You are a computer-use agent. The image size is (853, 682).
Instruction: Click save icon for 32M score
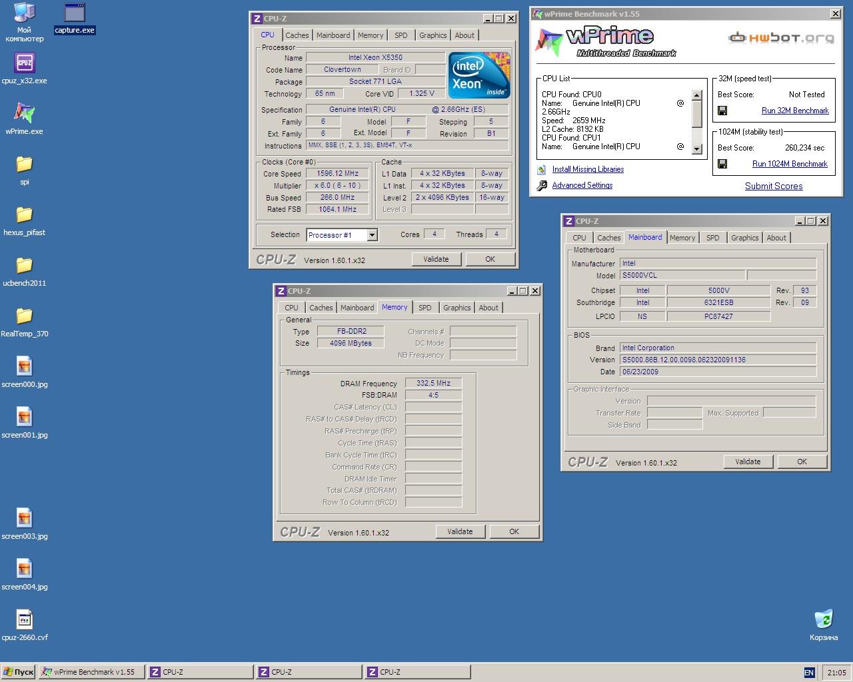(x=722, y=111)
